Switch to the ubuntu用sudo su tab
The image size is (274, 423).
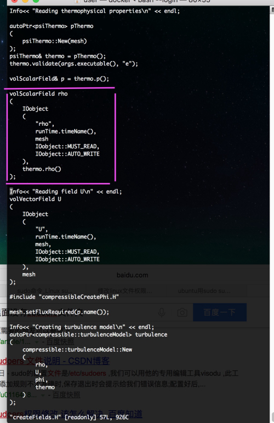click(x=204, y=291)
